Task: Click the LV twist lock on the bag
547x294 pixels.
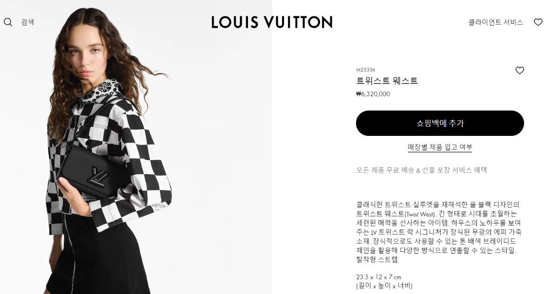Action: click(100, 175)
